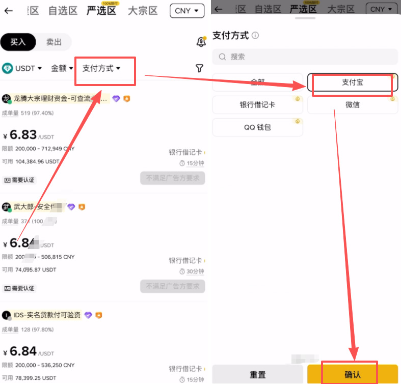
Task: Click the search magnifier icon
Action: (x=222, y=57)
